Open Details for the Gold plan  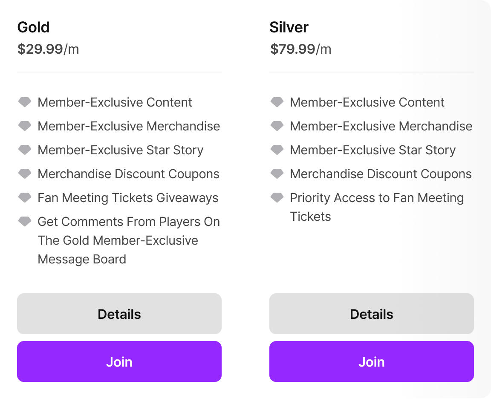pos(119,314)
